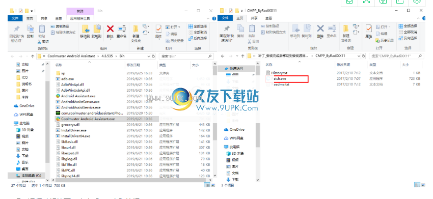Click Copy path (复制路径) in Bin window
The width and height of the screenshot is (433, 199).
click(60, 26)
